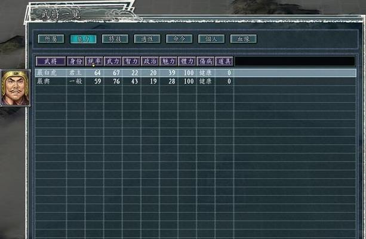366x239 pixels.
Task: Click 健康 status in 嚴白虎 row
Action: coord(205,73)
